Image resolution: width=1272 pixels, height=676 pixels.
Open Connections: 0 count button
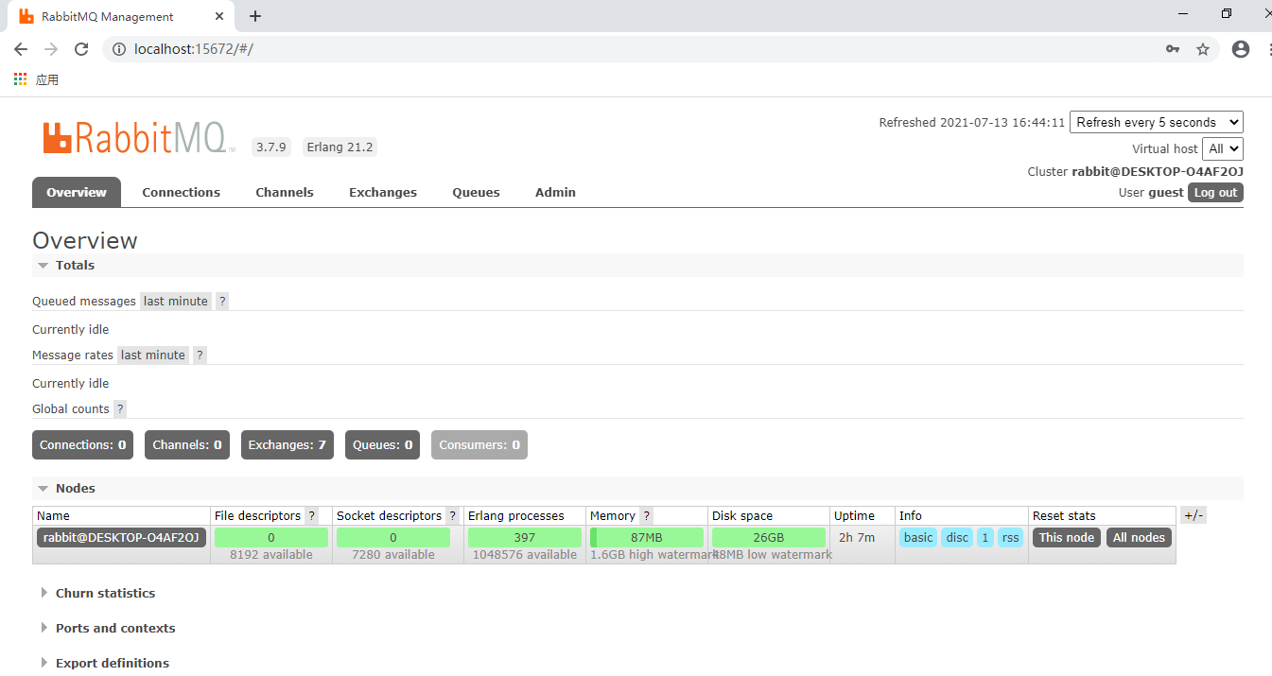[83, 444]
